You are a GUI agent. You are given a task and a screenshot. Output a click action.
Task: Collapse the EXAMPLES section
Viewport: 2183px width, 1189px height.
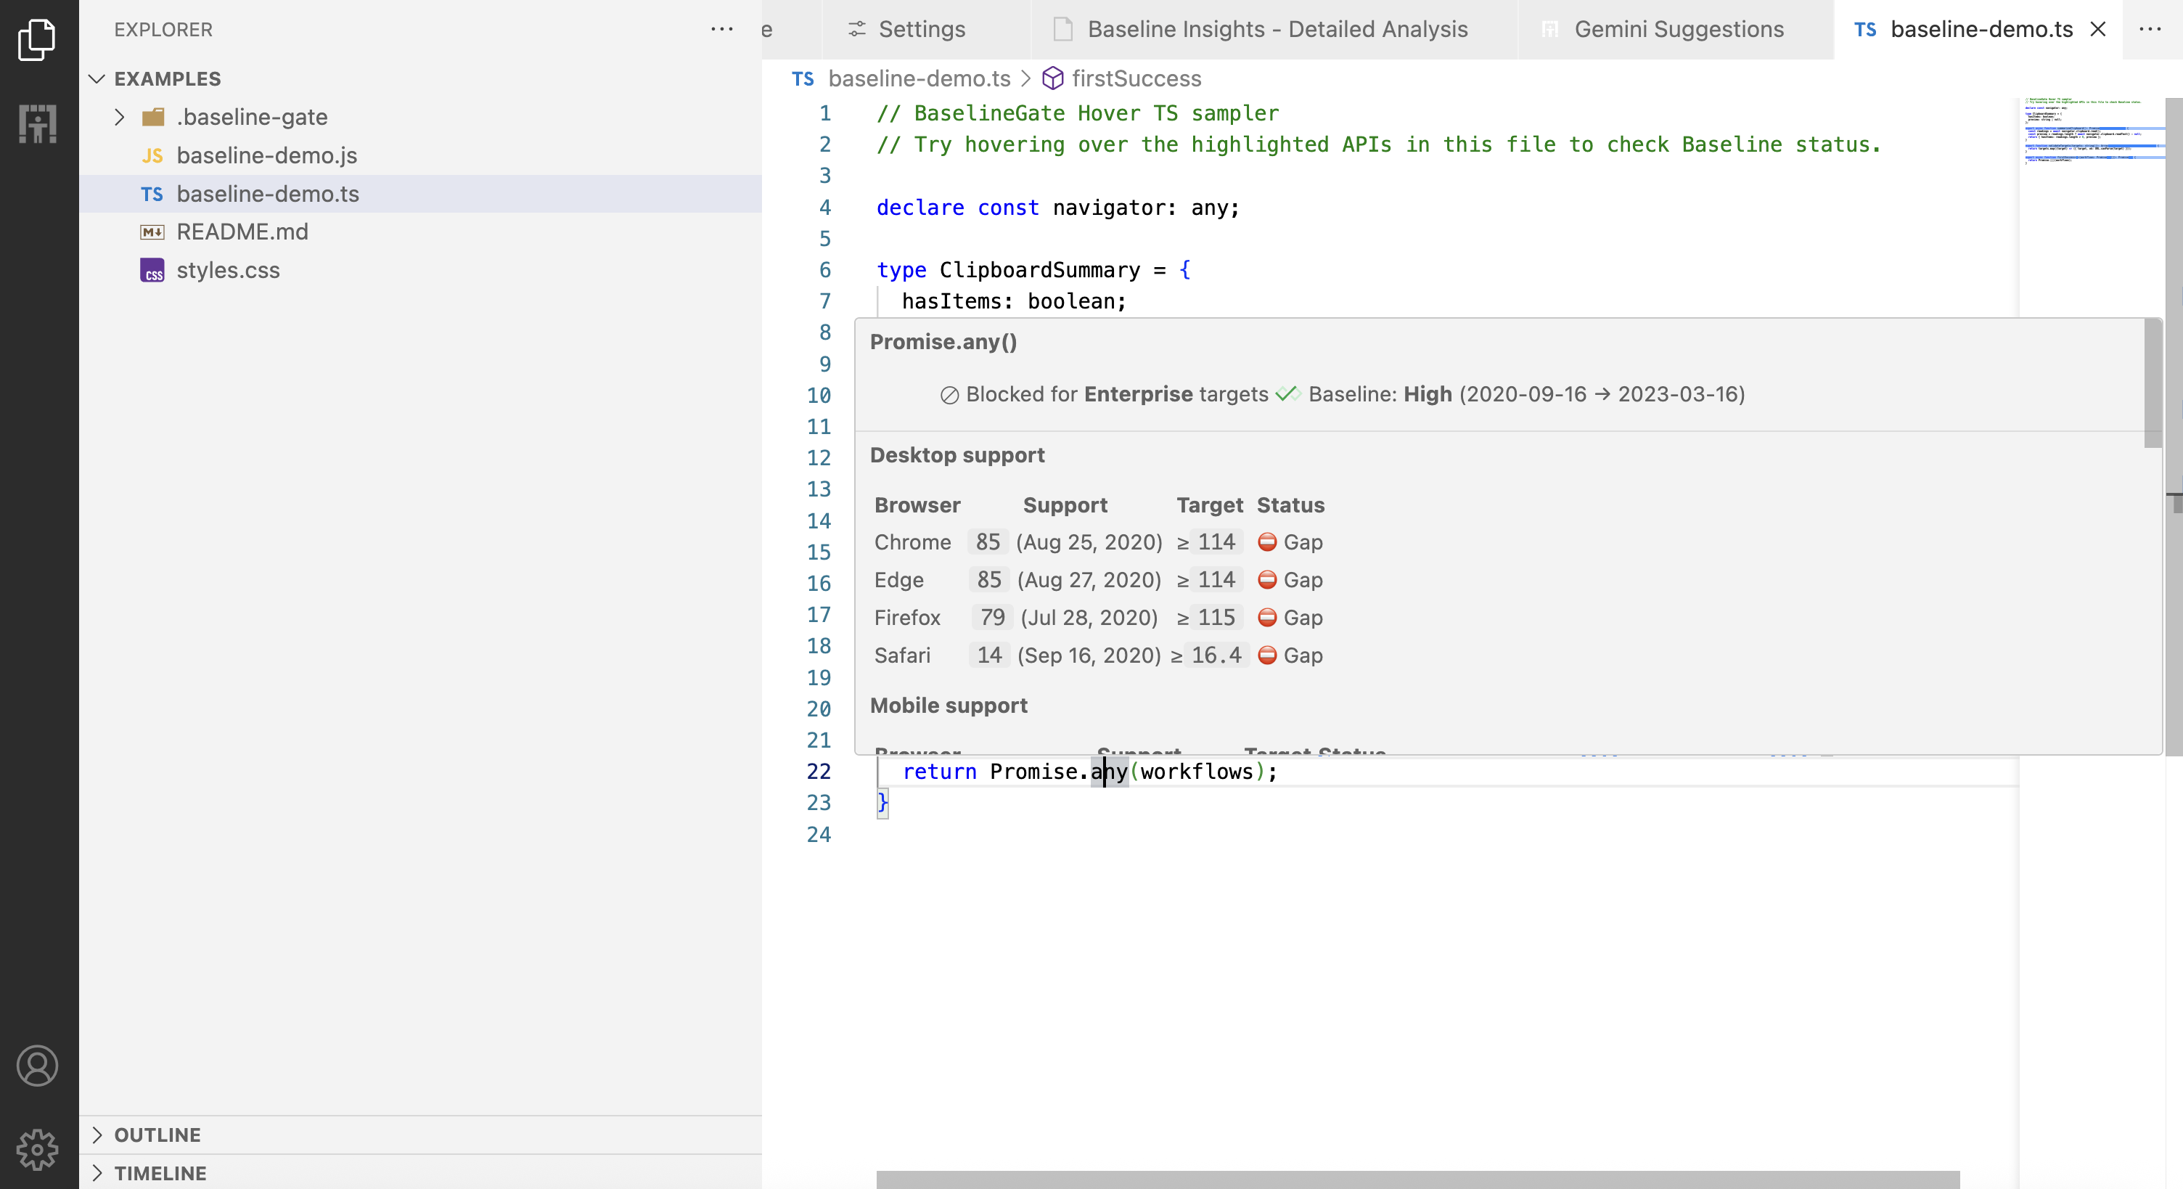[97, 79]
